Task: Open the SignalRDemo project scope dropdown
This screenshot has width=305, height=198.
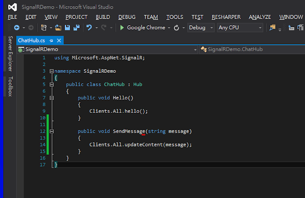Action: (x=195, y=50)
